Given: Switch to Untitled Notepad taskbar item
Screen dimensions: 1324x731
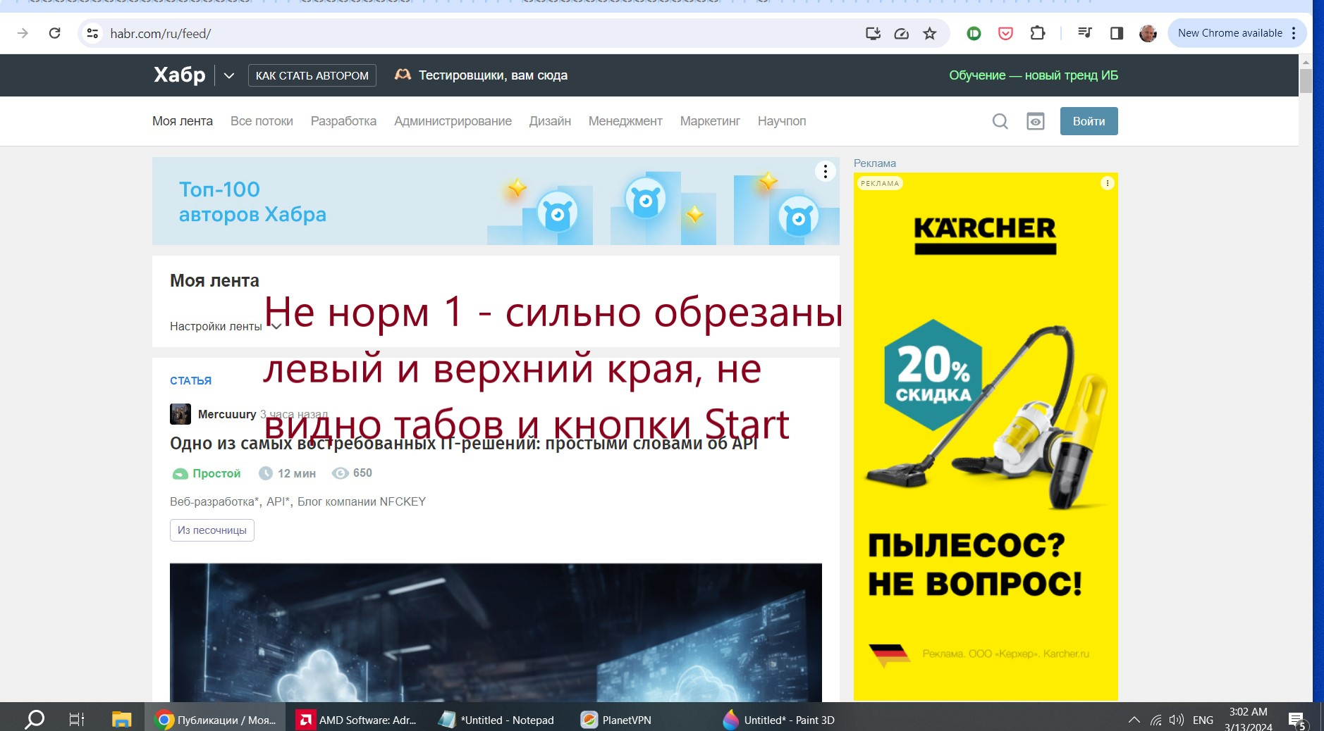Looking at the screenshot, I should (x=498, y=719).
